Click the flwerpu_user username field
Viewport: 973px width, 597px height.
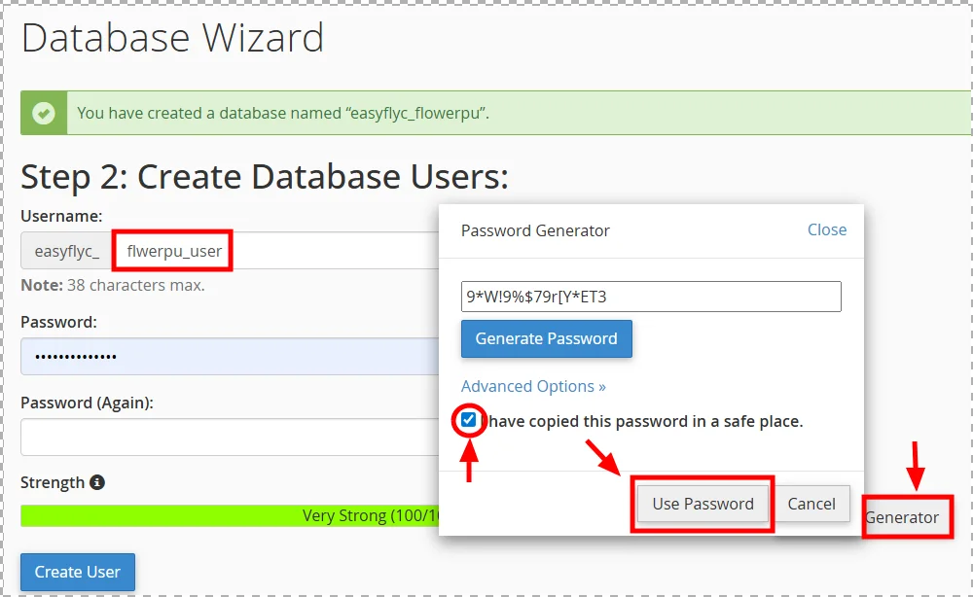pos(172,250)
